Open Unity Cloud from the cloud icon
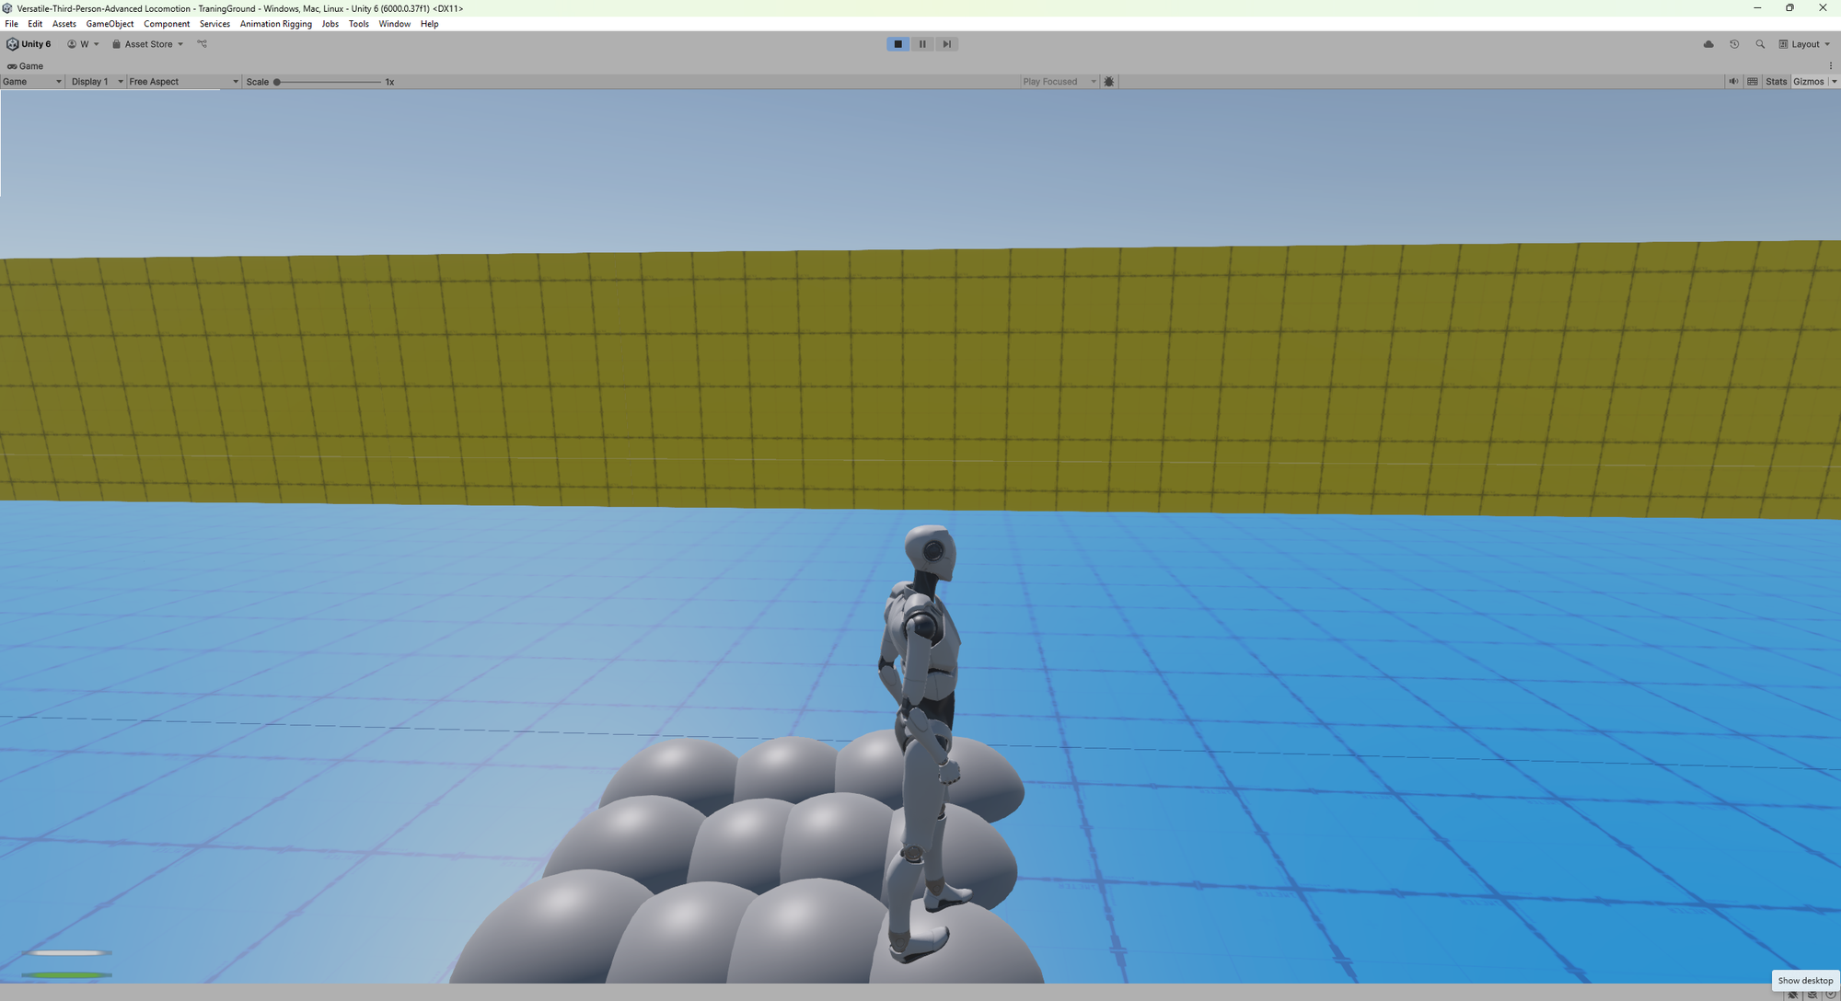Screen dimensions: 1841x1001 coord(1708,44)
